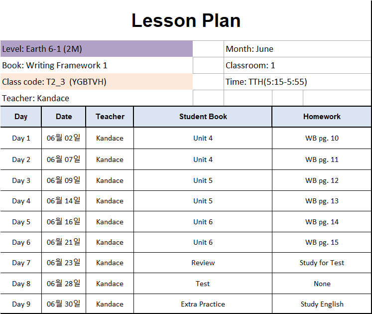Image resolution: width=372 pixels, height=314 pixels.
Task: Click the Day column header
Action: 21,117
